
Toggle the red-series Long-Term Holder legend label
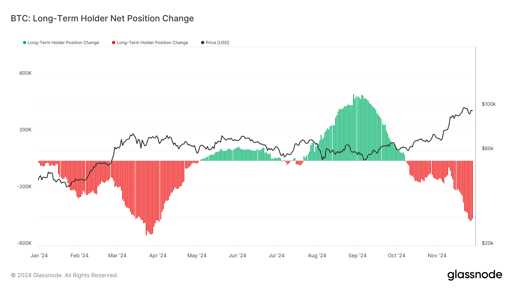(152, 43)
